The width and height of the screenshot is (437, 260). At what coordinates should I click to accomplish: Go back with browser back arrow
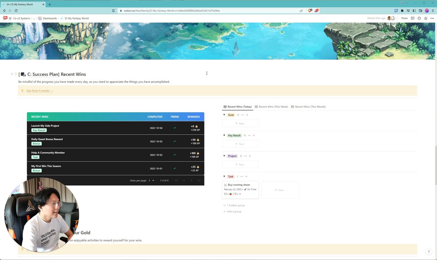4,11
